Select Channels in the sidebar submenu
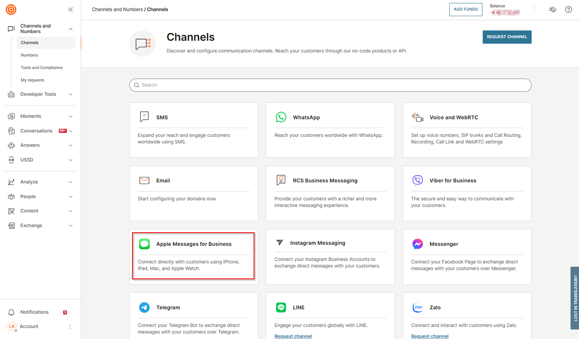The height and width of the screenshot is (339, 579). [x=46, y=43]
